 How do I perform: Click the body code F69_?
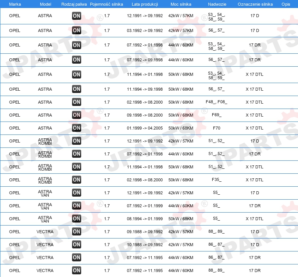(216, 115)
